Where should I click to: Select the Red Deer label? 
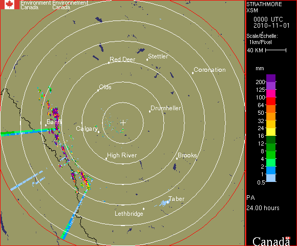122,59
